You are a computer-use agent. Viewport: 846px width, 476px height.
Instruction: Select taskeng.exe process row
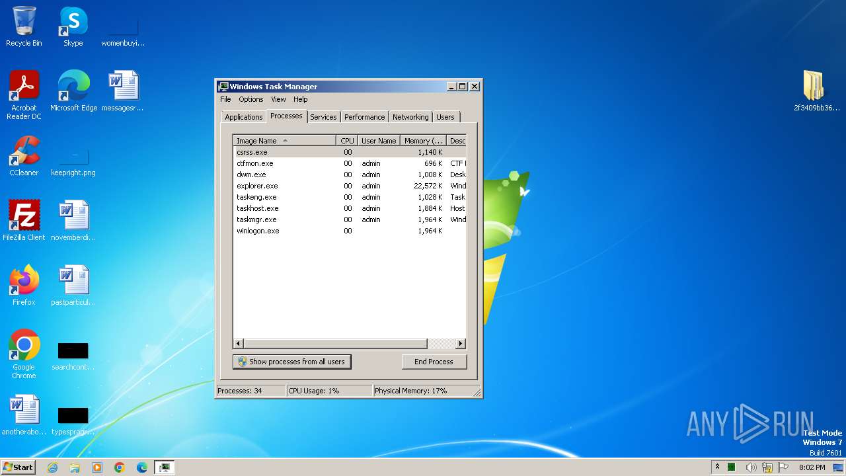tap(350, 197)
